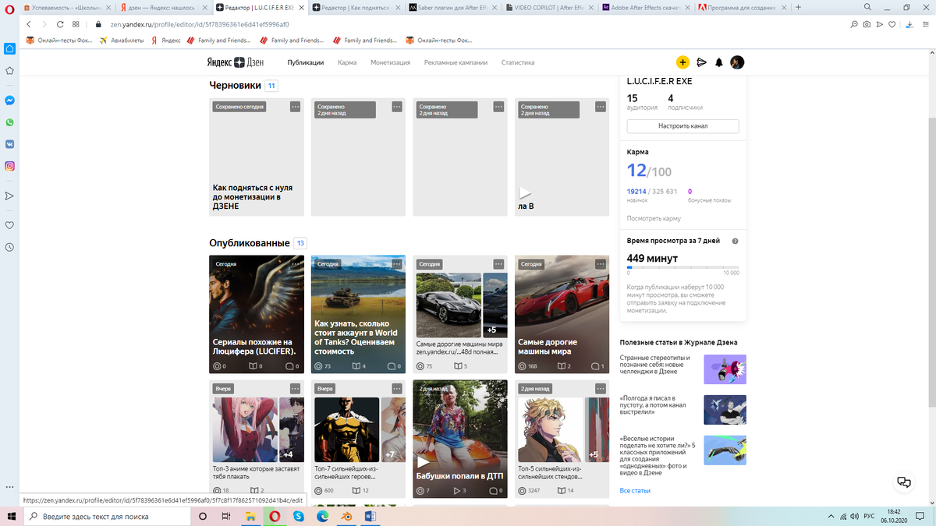Open the 'Бабушки попали в ДТП' video card
This screenshot has width=936, height=526.
click(x=460, y=439)
